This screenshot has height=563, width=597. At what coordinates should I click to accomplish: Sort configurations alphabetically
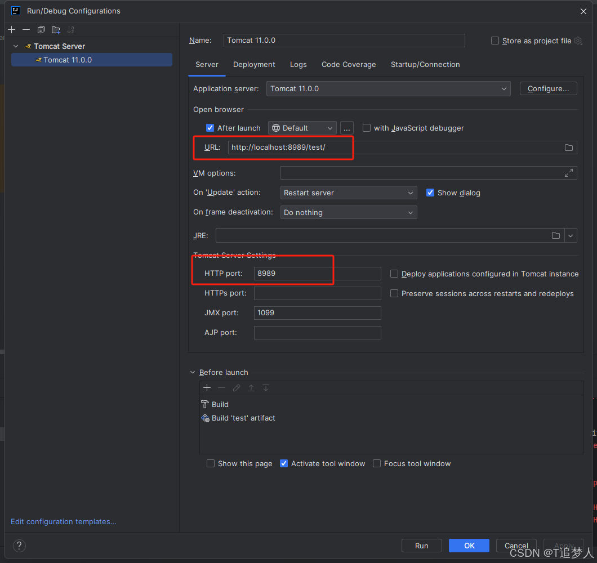[x=71, y=30]
